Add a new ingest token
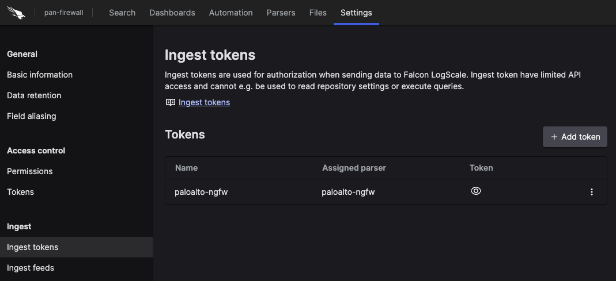This screenshot has height=281, width=616. pyautogui.click(x=575, y=137)
